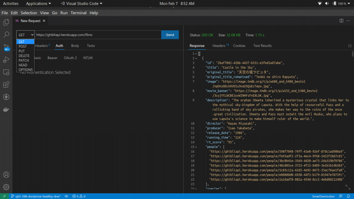Screen dimensions: 354x199
Task: Click the remote window indicator in status bar
Action: (x=4, y=196)
